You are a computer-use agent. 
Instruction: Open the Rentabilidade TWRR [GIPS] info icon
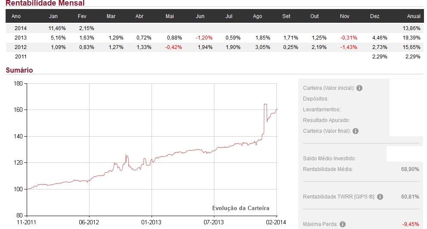click(x=380, y=197)
